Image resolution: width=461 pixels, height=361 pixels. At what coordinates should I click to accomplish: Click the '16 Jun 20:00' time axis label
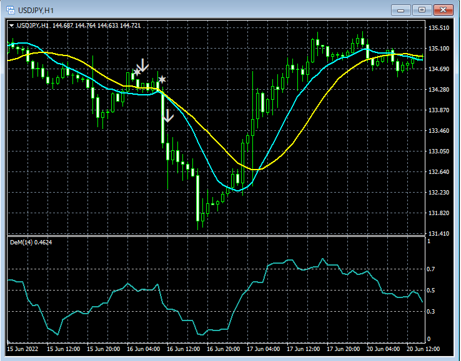click(x=224, y=349)
